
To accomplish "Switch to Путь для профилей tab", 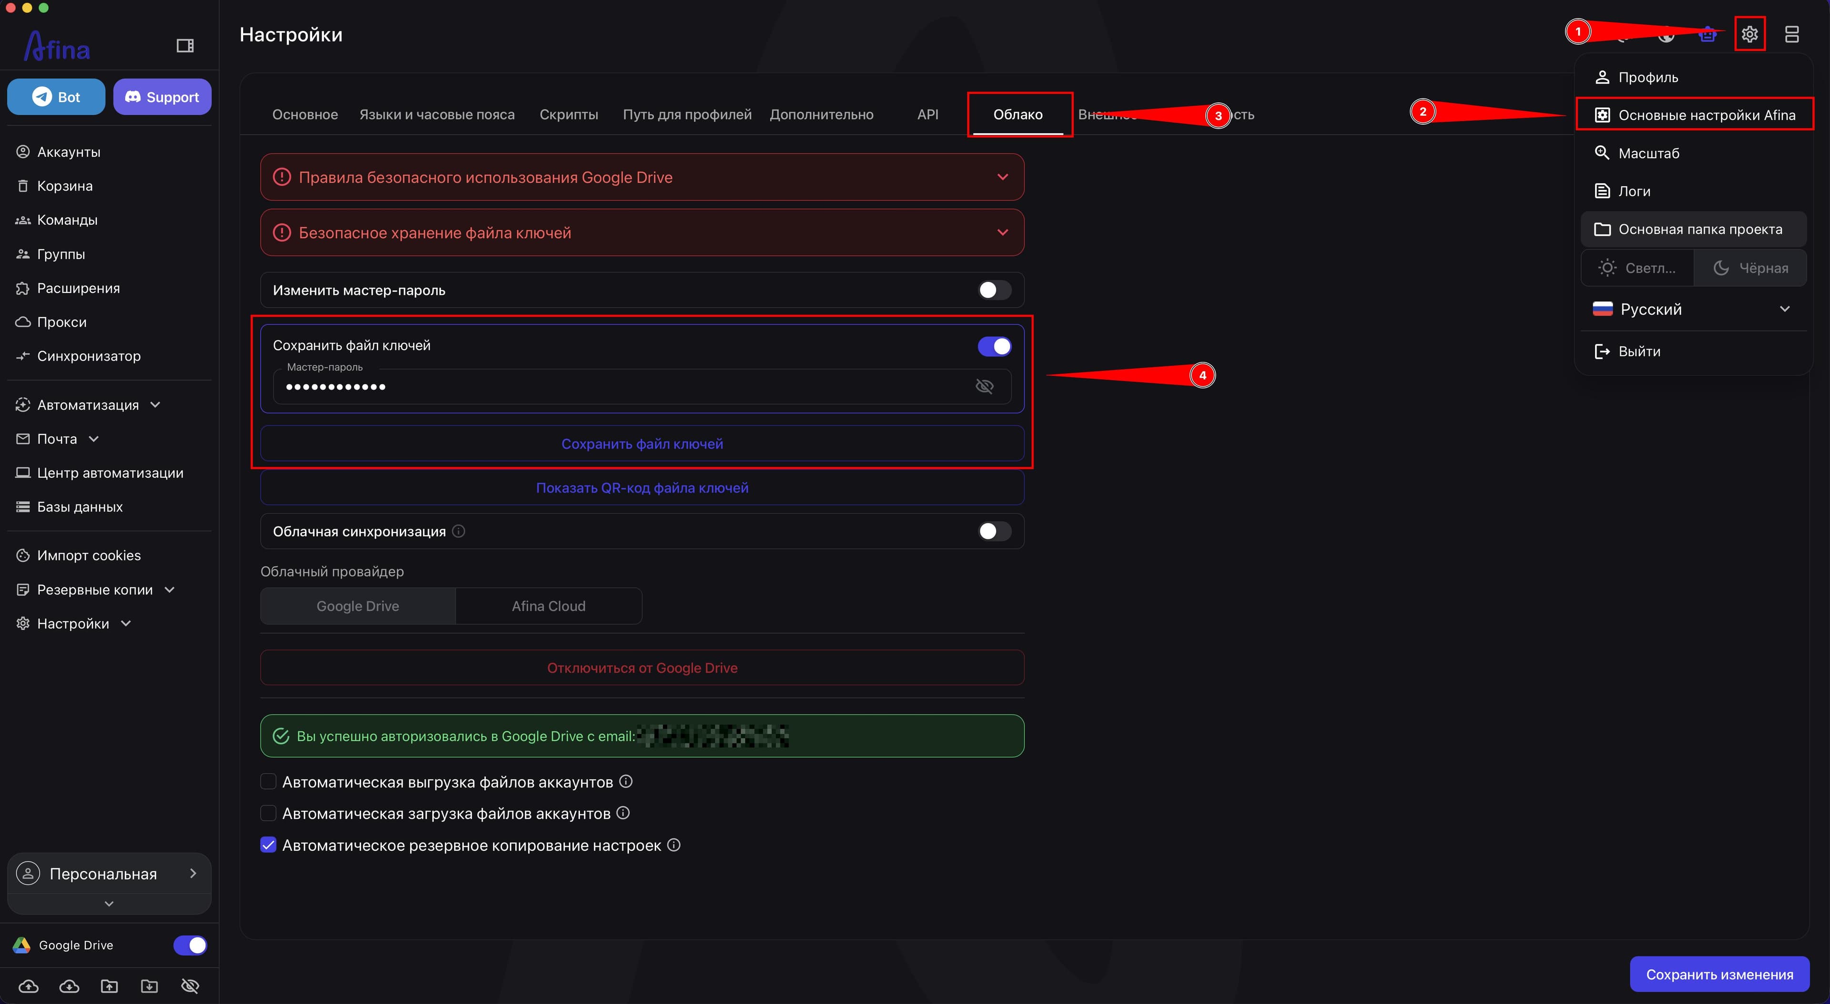I will pos(687,114).
